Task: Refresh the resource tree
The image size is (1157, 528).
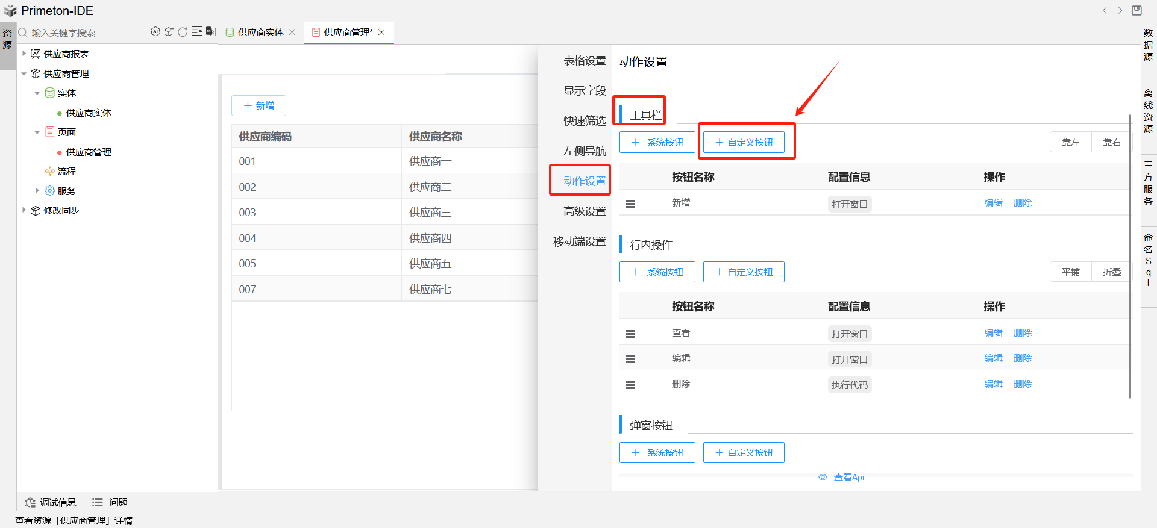Action: [183, 32]
